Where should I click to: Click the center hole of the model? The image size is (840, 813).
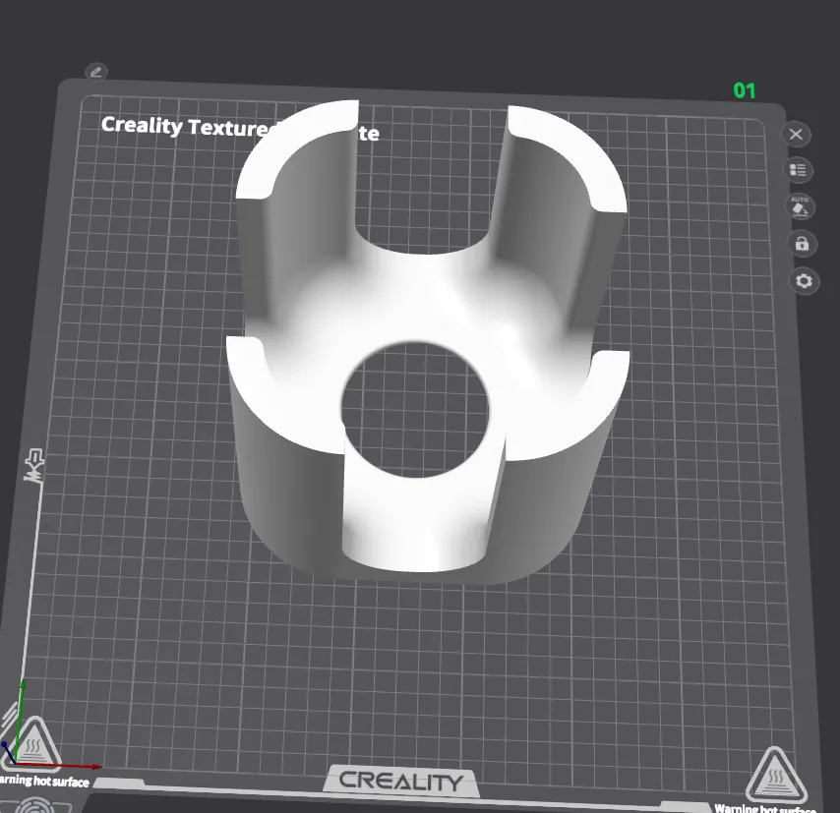[418, 405]
